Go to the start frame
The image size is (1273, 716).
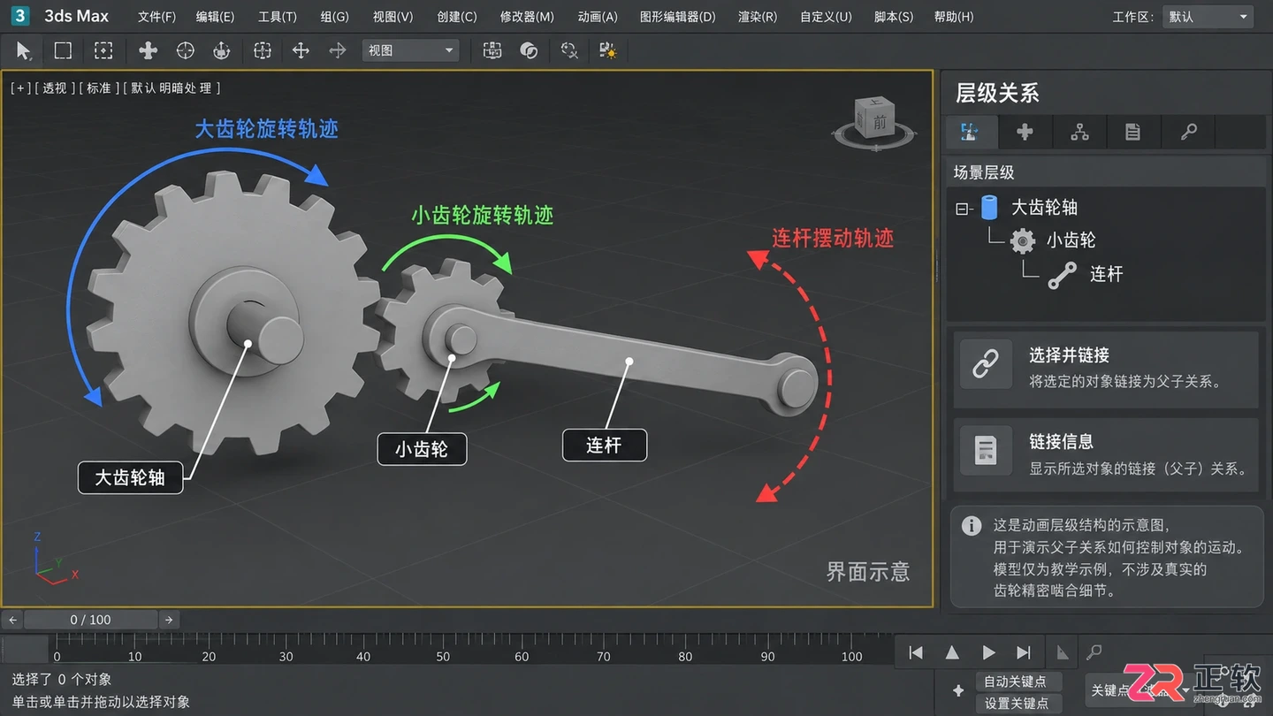(916, 652)
